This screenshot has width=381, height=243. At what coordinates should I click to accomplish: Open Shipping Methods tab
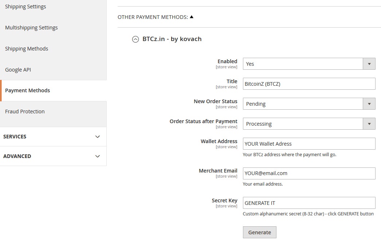pos(53,49)
